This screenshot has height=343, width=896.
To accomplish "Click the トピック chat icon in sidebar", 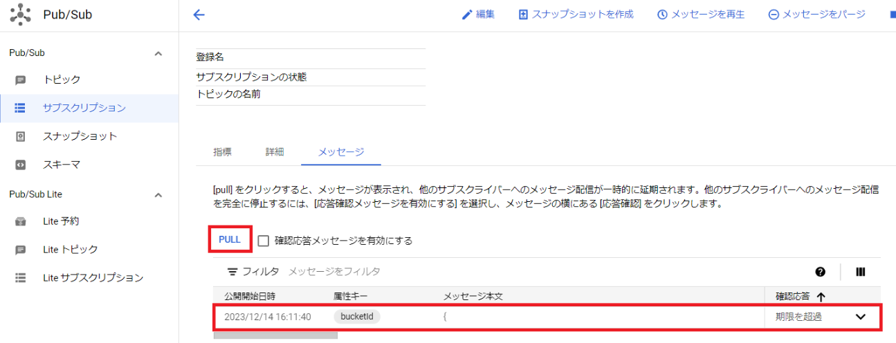I will coord(21,80).
